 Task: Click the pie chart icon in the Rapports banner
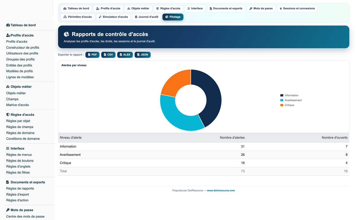pos(66,34)
